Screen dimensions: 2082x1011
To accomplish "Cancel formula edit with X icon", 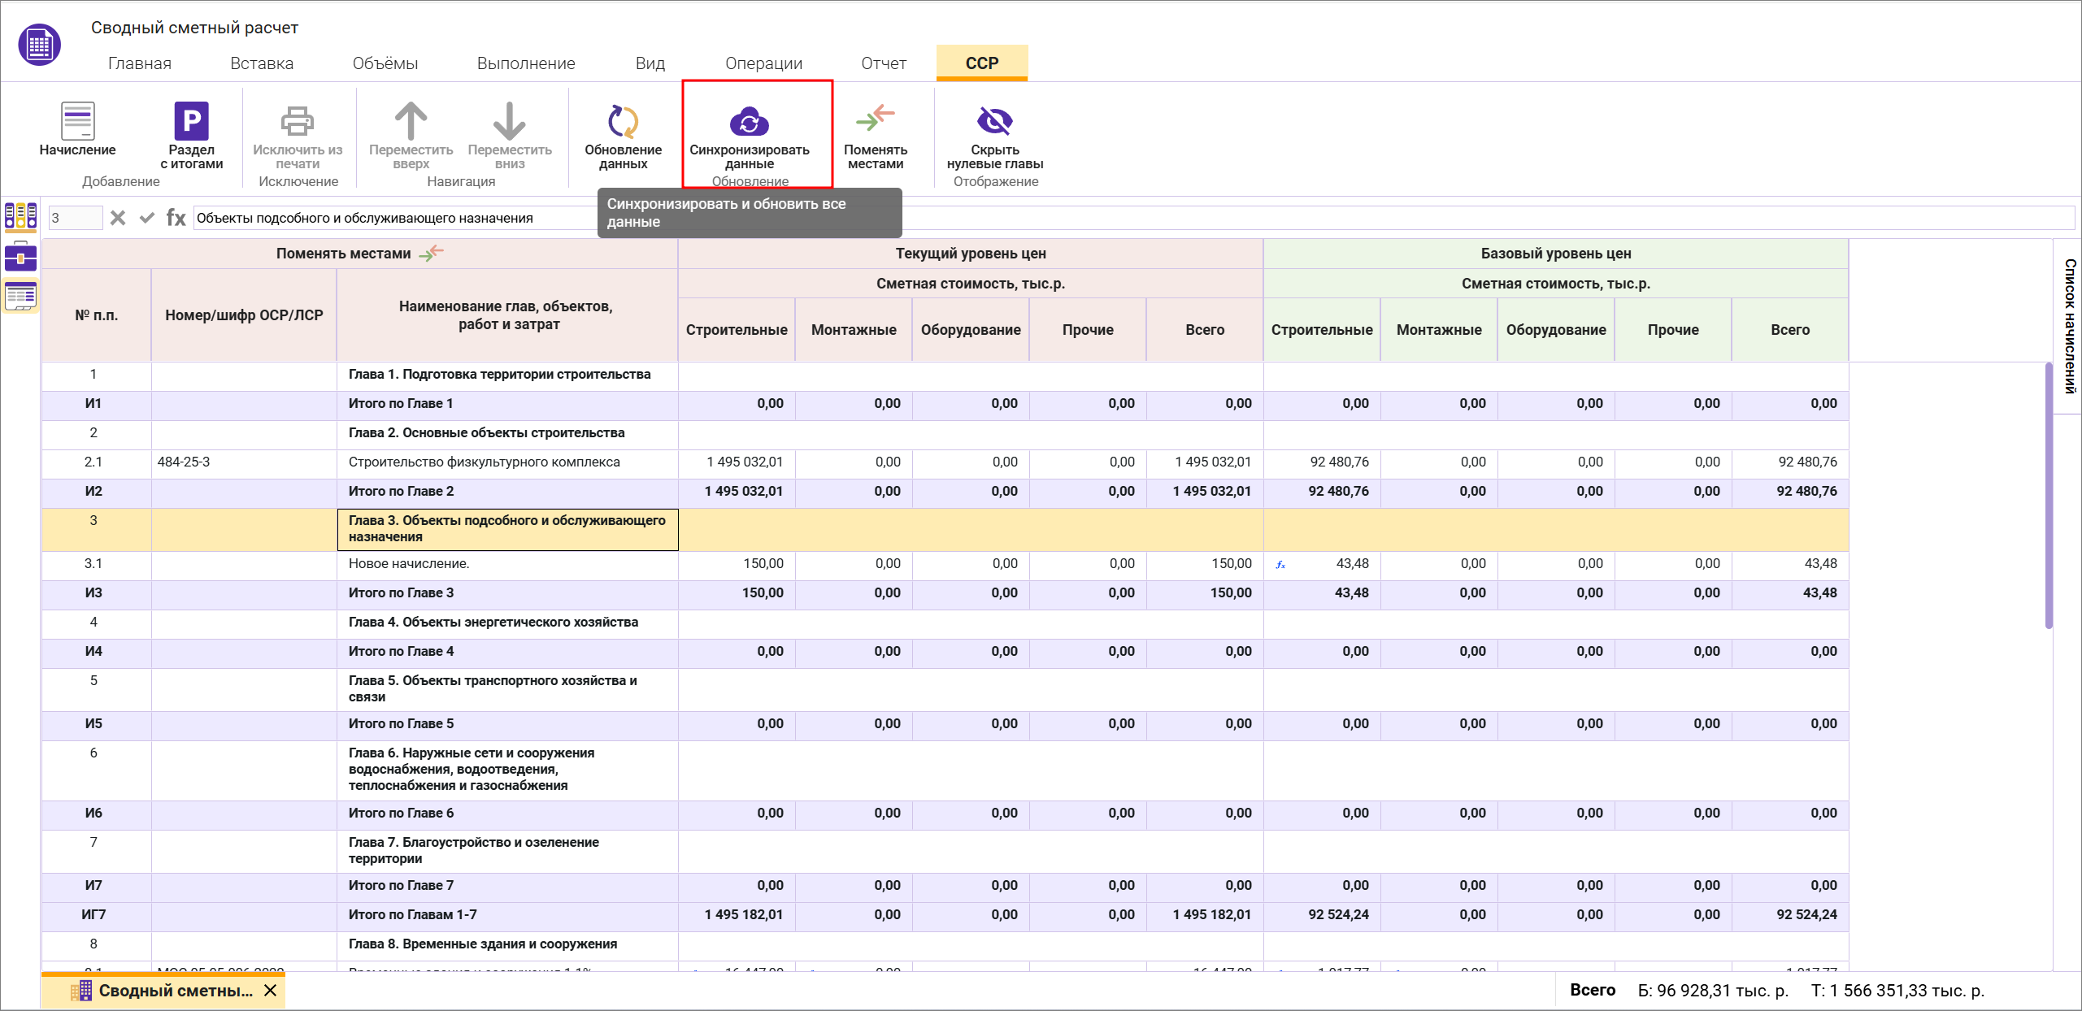I will pos(118,218).
